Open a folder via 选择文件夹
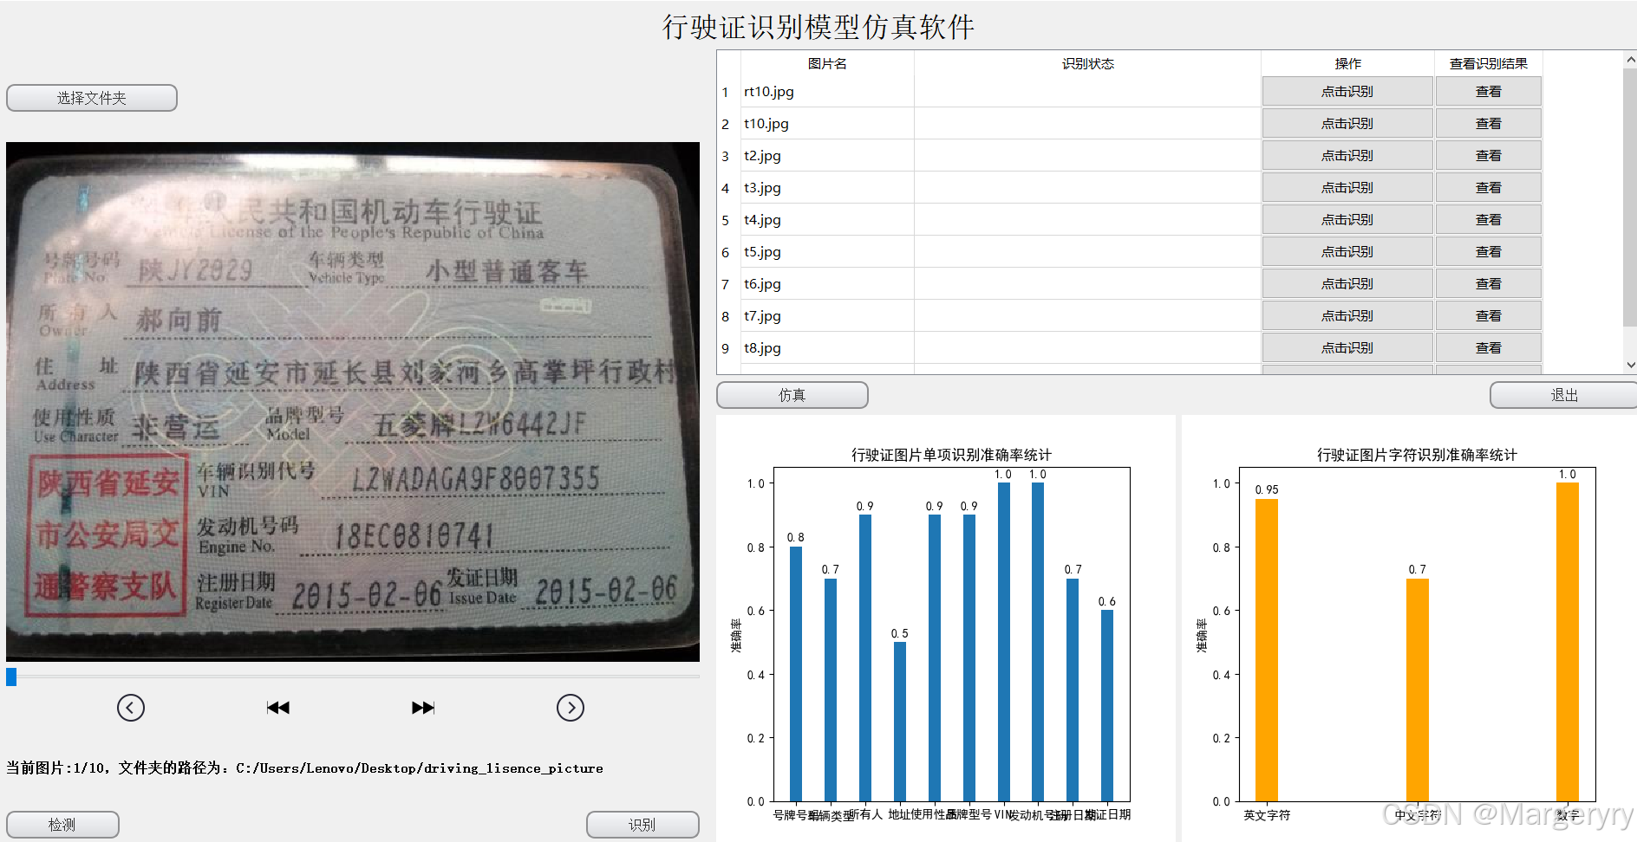This screenshot has height=842, width=1637. (91, 97)
